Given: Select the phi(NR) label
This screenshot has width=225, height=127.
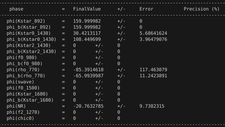Looking at the screenshot, I should (16, 106).
